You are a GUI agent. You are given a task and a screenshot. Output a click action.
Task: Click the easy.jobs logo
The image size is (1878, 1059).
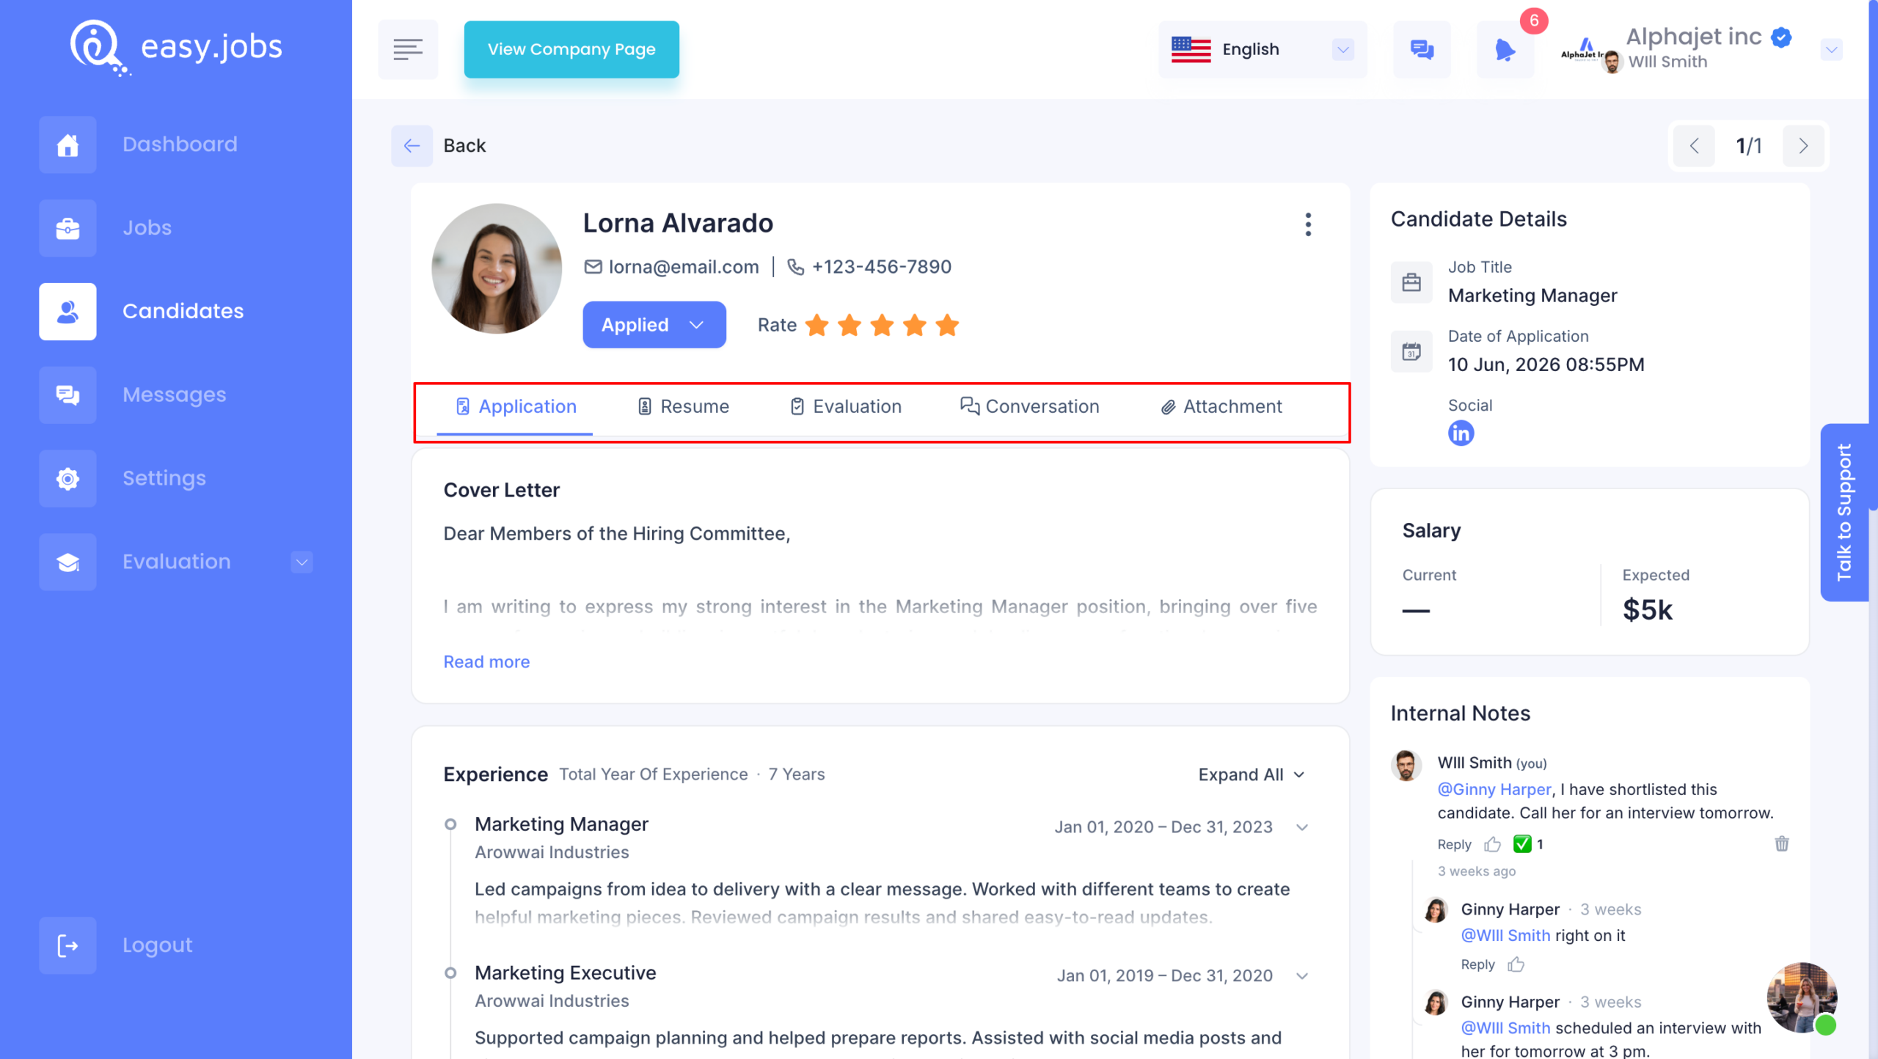pos(175,47)
